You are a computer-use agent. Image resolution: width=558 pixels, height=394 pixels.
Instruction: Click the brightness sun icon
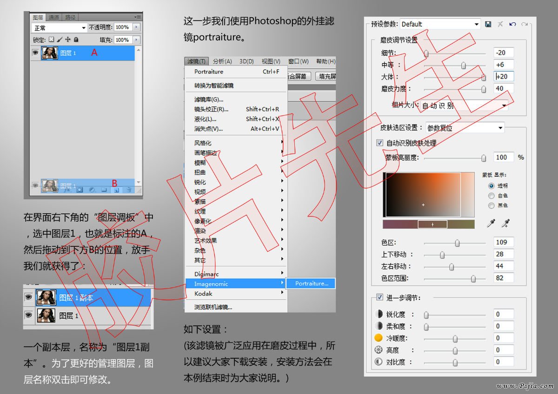click(x=378, y=350)
